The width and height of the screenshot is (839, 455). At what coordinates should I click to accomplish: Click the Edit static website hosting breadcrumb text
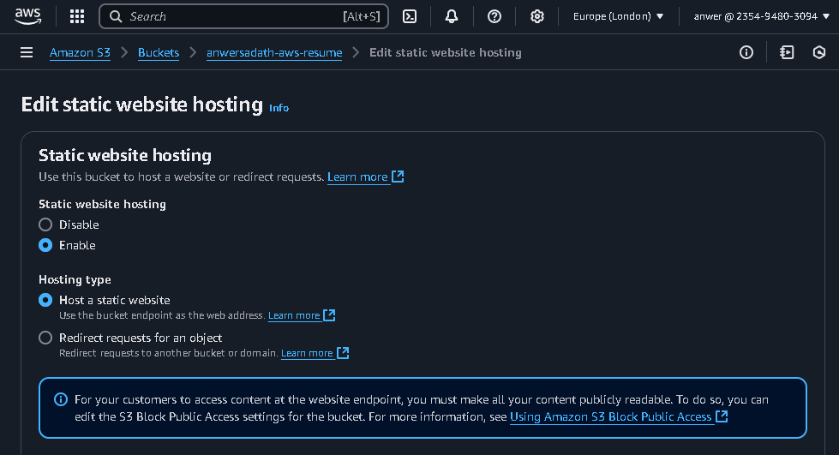[x=445, y=52]
